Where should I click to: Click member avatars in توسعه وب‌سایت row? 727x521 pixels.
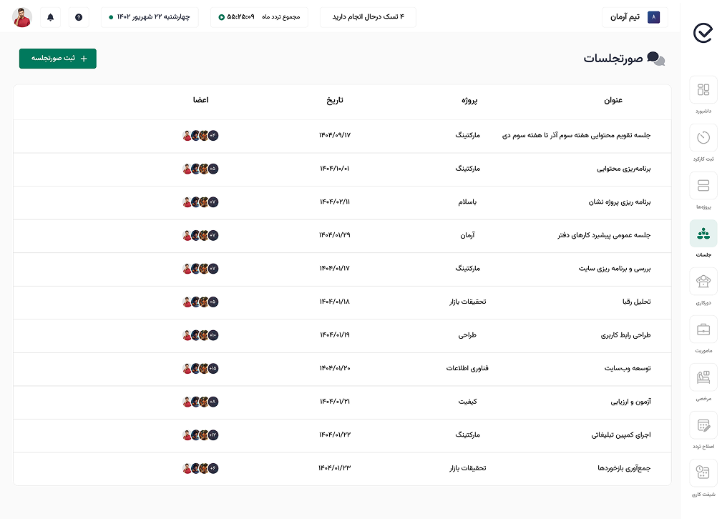200,369
